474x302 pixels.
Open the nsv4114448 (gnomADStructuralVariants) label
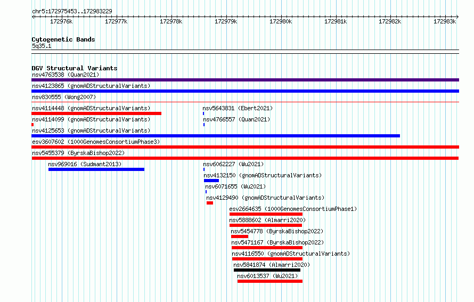pos(91,108)
